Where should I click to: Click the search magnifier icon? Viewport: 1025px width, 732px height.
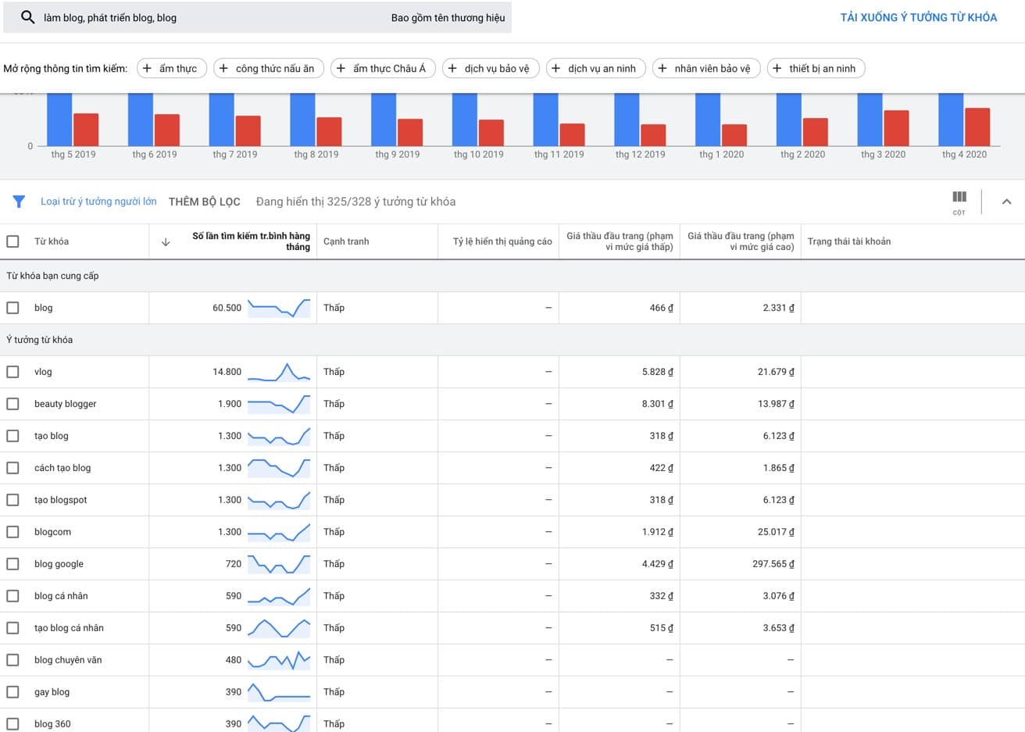pyautogui.click(x=27, y=17)
